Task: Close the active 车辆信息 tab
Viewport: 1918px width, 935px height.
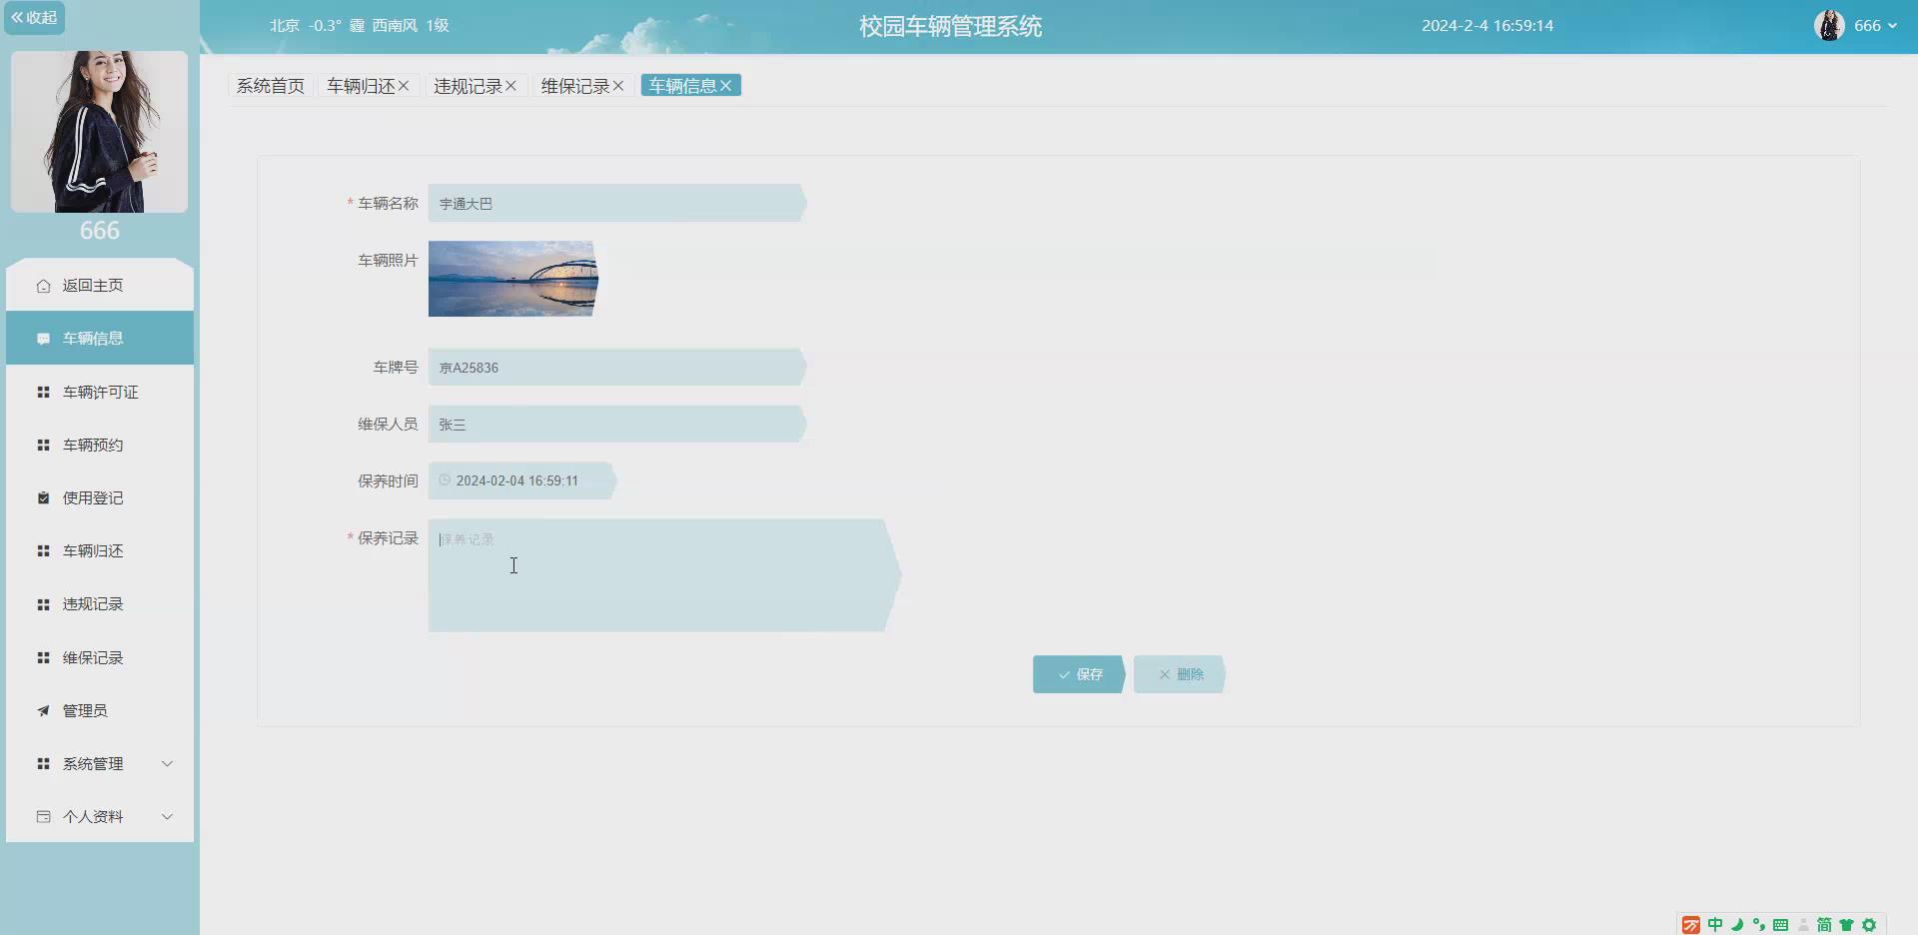Action: click(x=725, y=86)
